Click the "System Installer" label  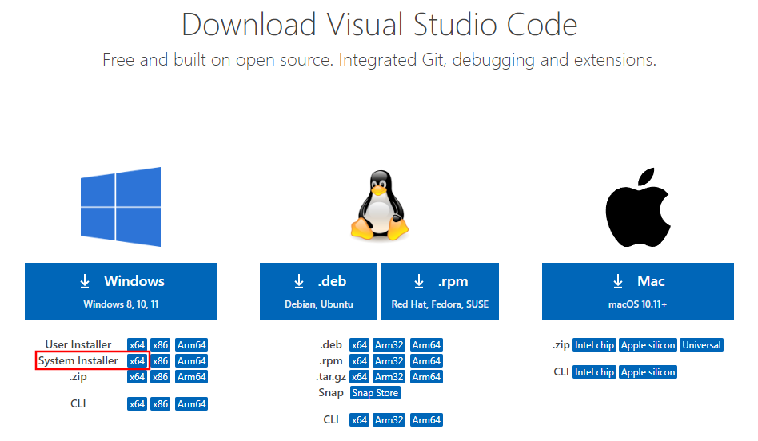(x=78, y=361)
